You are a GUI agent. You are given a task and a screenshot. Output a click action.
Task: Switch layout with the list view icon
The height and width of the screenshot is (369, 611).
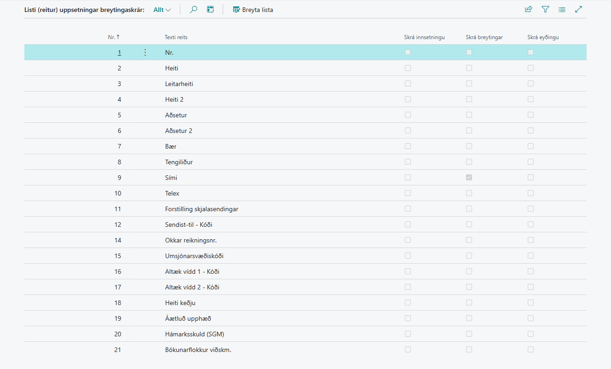click(562, 9)
